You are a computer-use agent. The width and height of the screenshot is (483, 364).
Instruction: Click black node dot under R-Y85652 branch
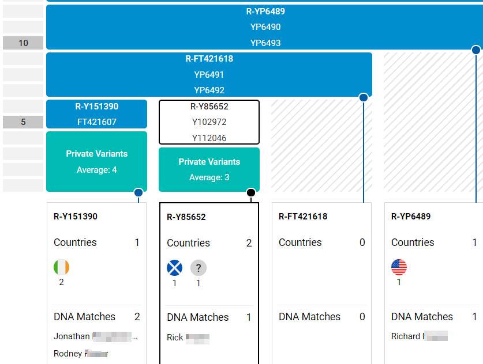coord(250,192)
